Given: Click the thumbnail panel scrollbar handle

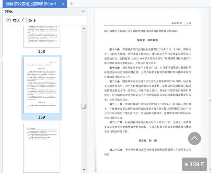Looking at the screenshot, I should [84, 106].
